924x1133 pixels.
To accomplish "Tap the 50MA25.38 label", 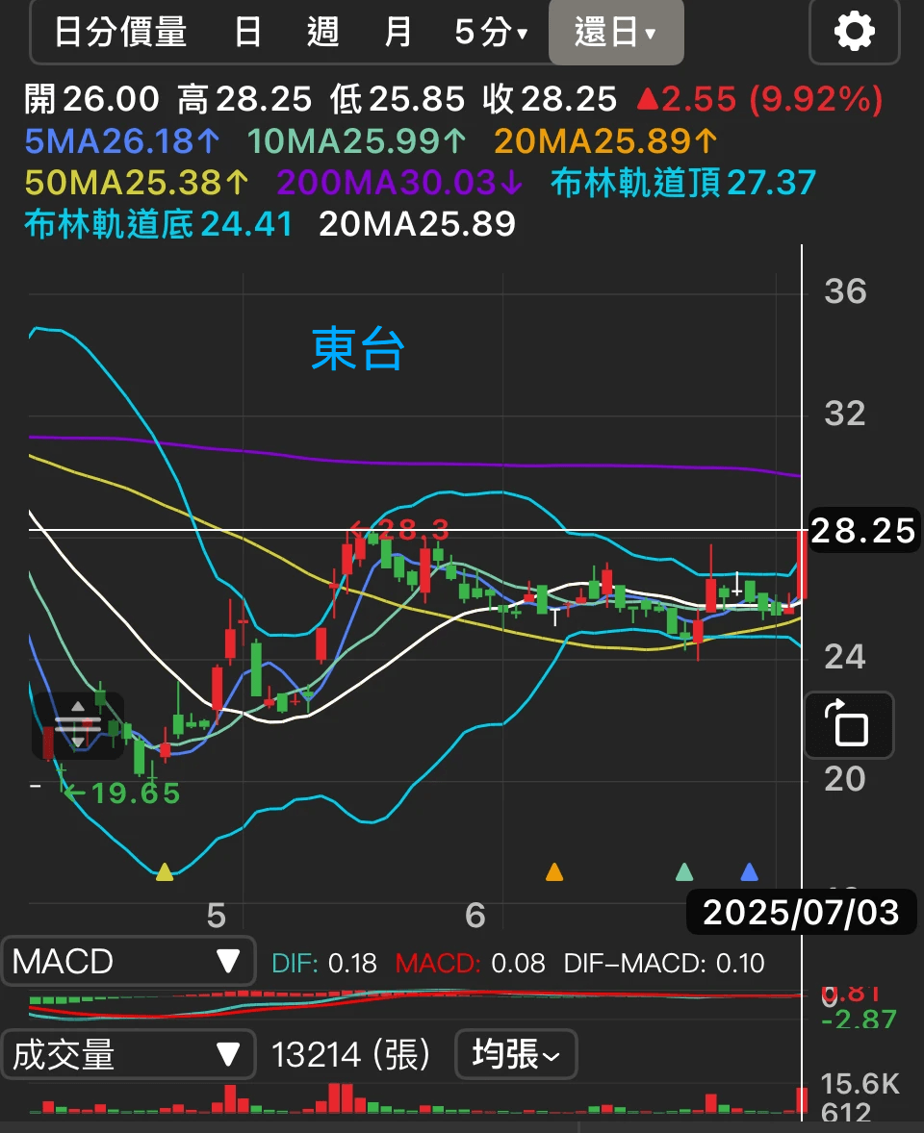I will pyautogui.click(x=136, y=183).
